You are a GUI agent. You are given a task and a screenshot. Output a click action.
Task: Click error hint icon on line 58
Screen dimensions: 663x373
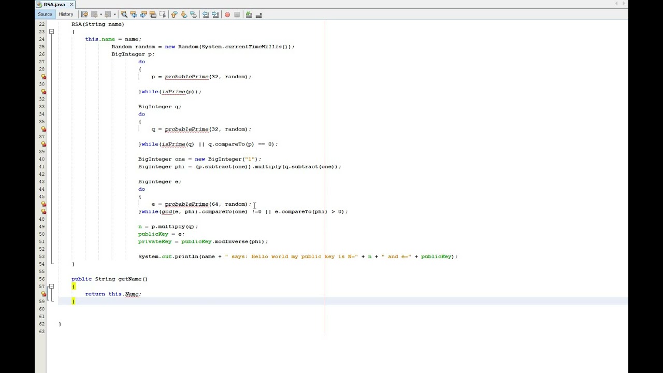pos(44,294)
